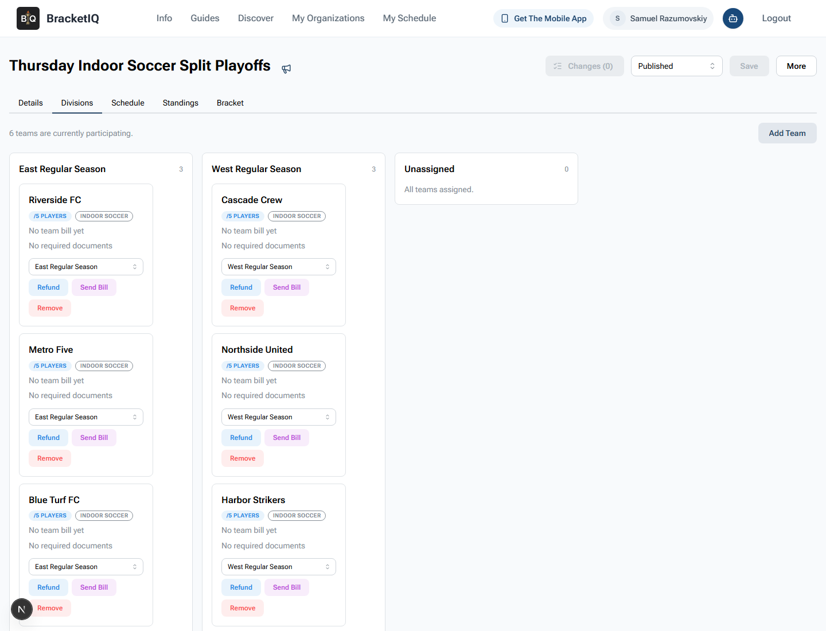
Task: Click Harbor Strikers team name
Action: pos(253,500)
